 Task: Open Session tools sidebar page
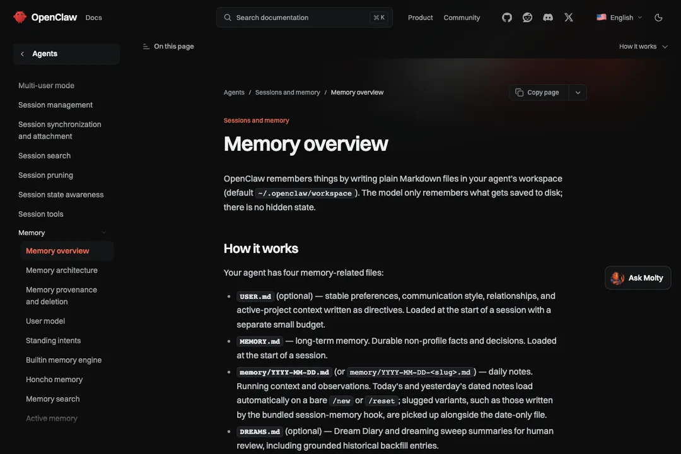coord(41,214)
